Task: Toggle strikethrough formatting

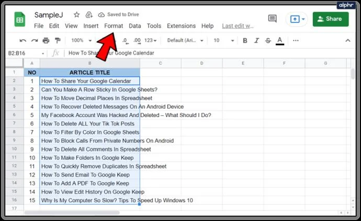Action: [268, 40]
